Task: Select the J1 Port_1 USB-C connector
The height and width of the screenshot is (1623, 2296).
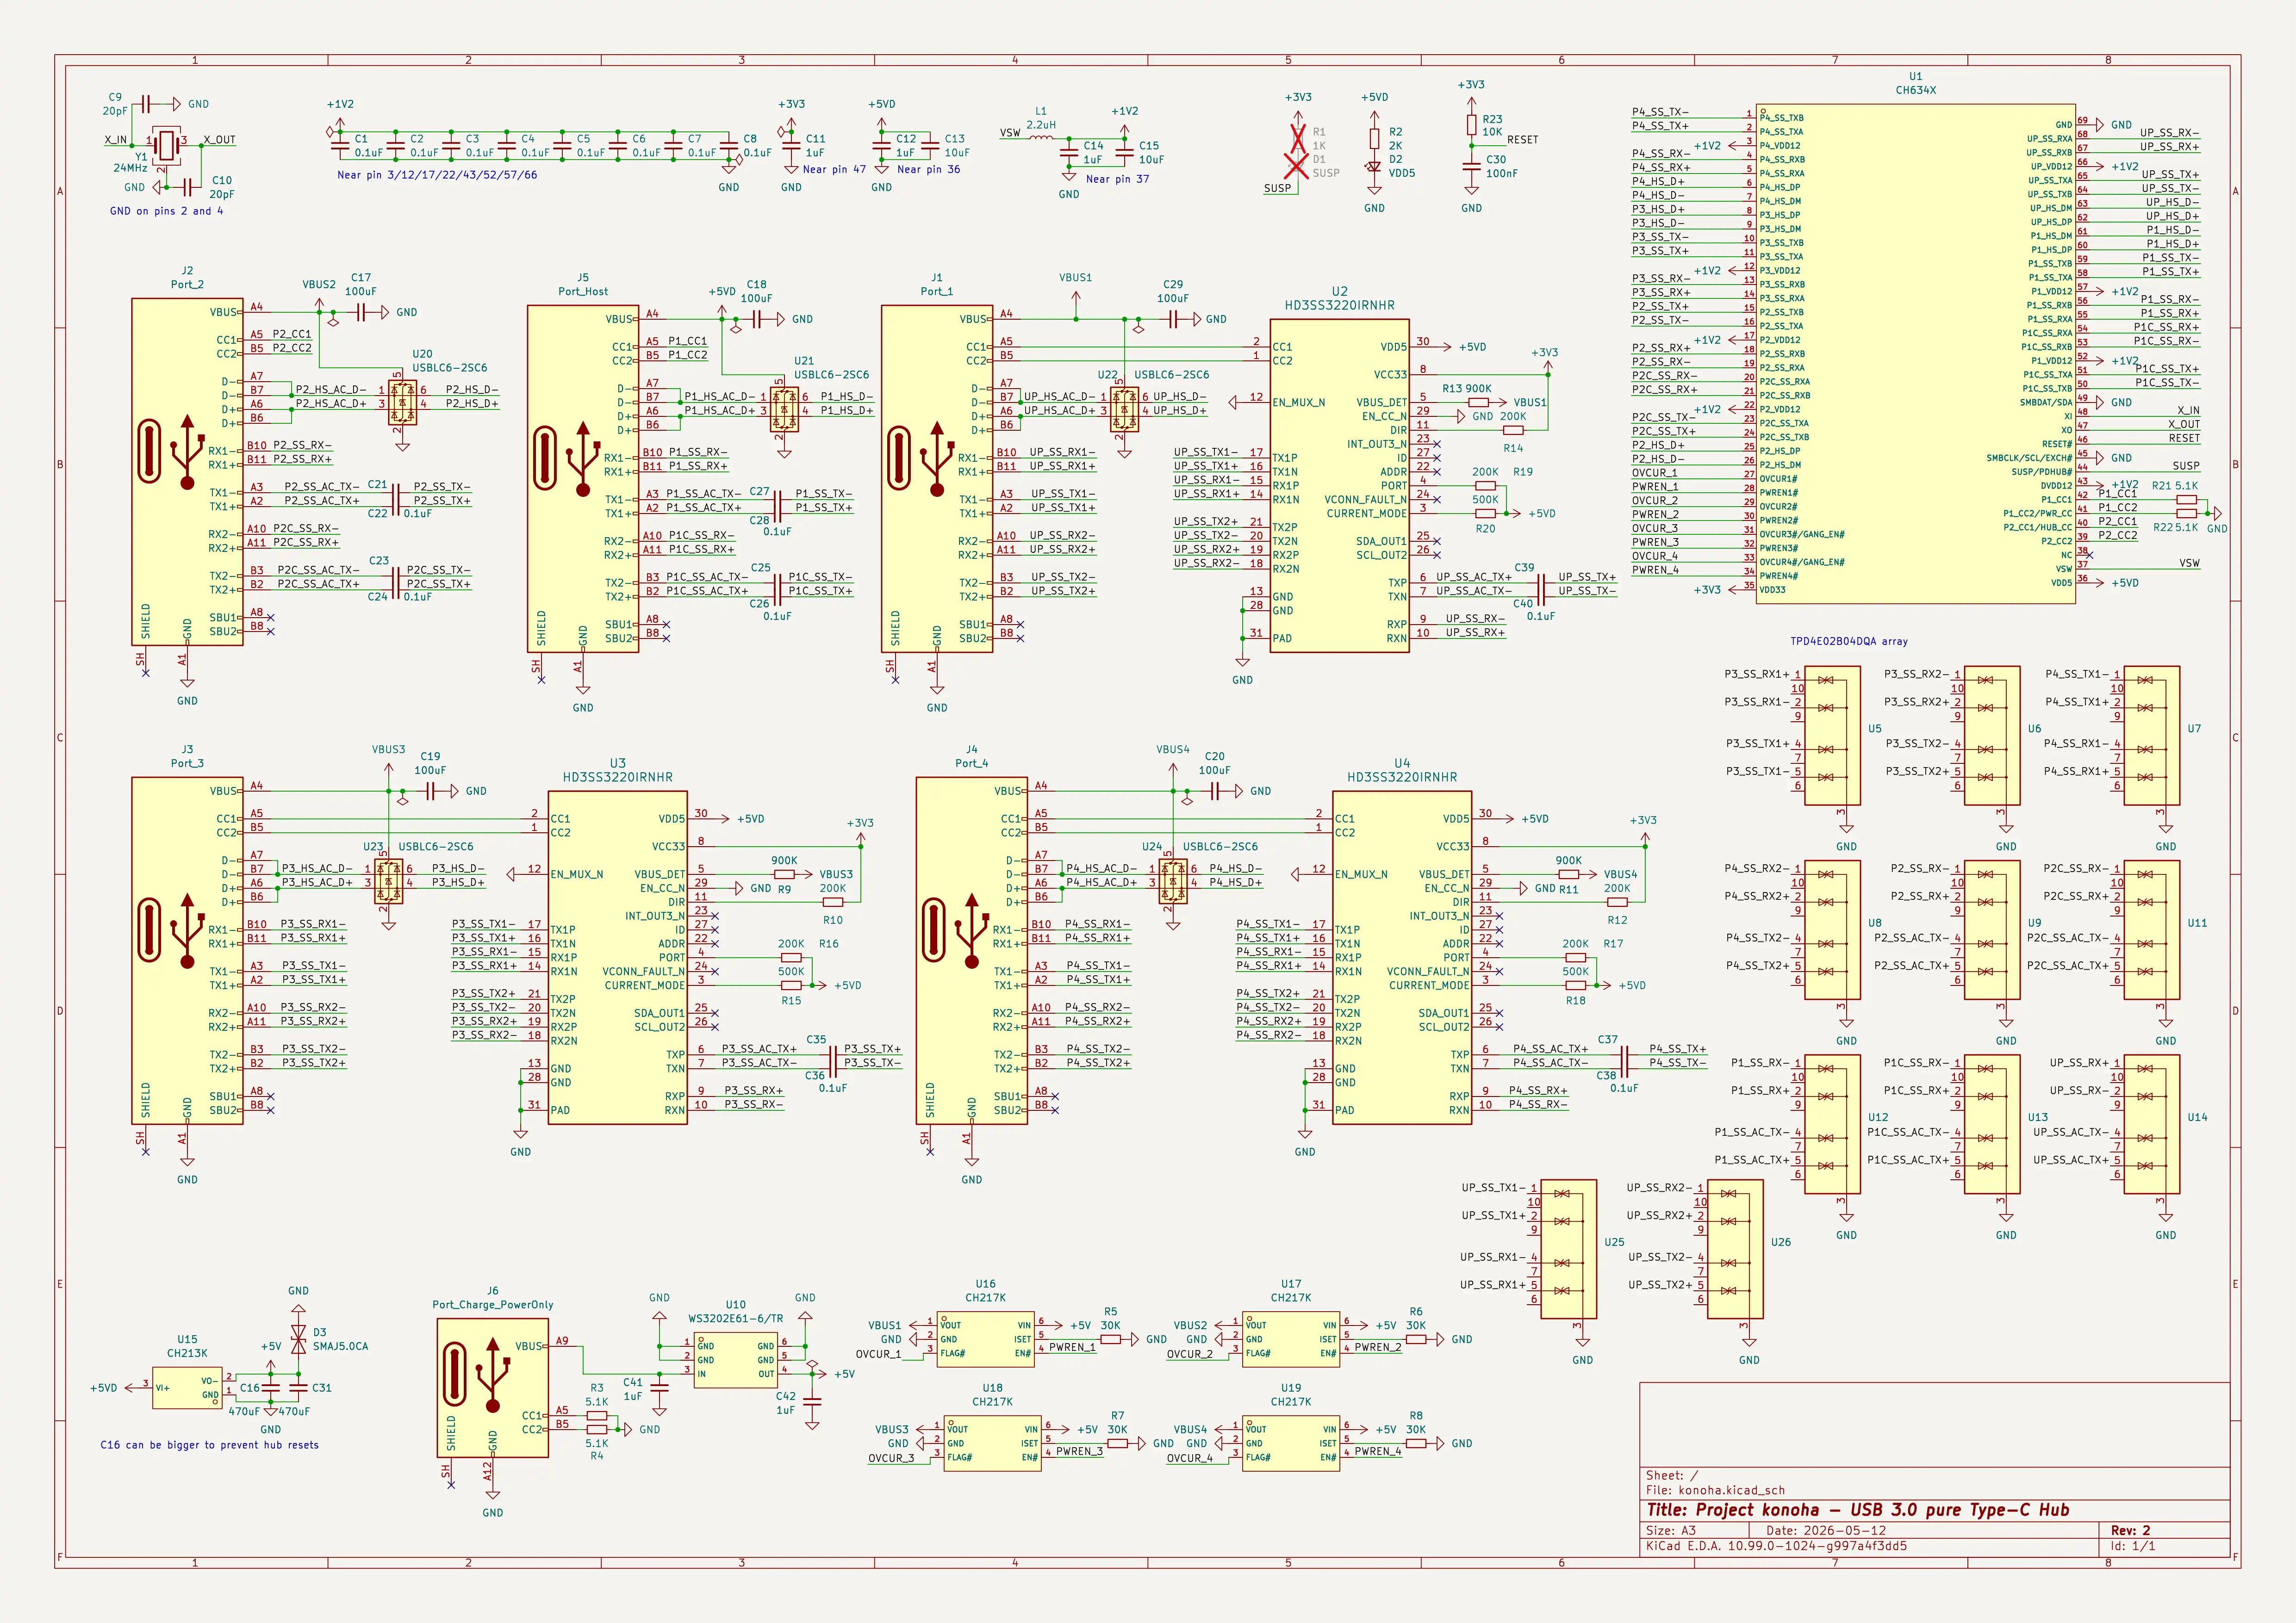Action: click(937, 479)
